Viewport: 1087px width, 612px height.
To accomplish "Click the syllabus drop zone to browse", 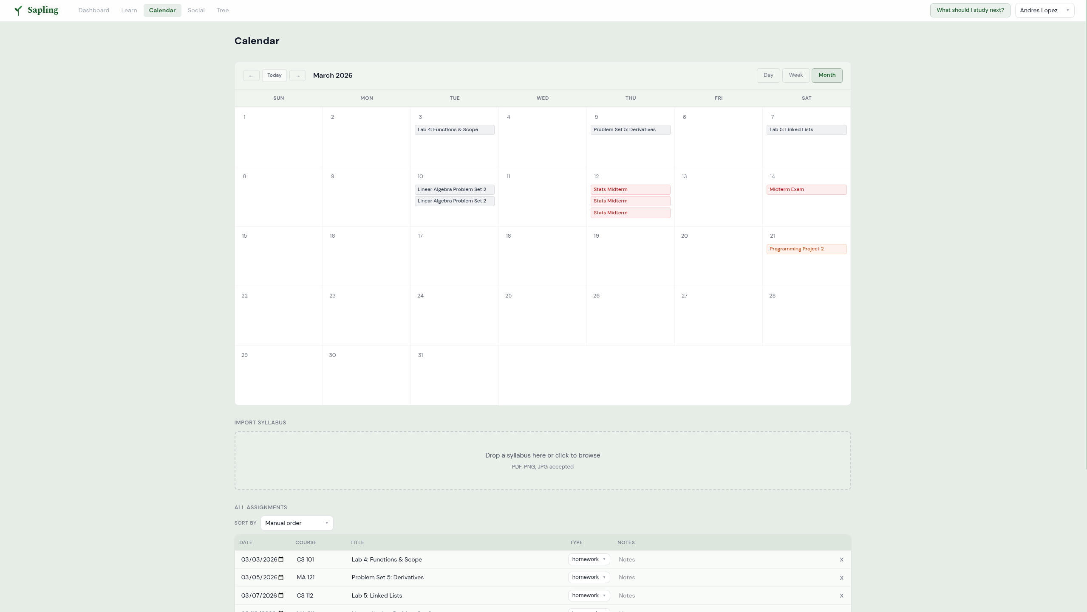I will 542,460.
